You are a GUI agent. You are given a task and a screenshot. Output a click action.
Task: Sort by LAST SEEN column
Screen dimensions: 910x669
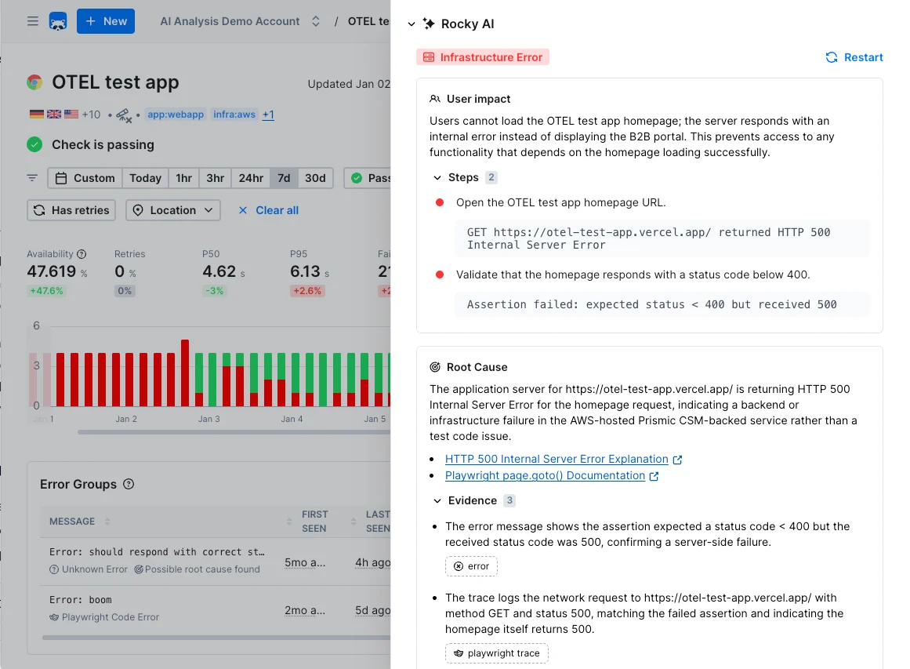(x=372, y=522)
